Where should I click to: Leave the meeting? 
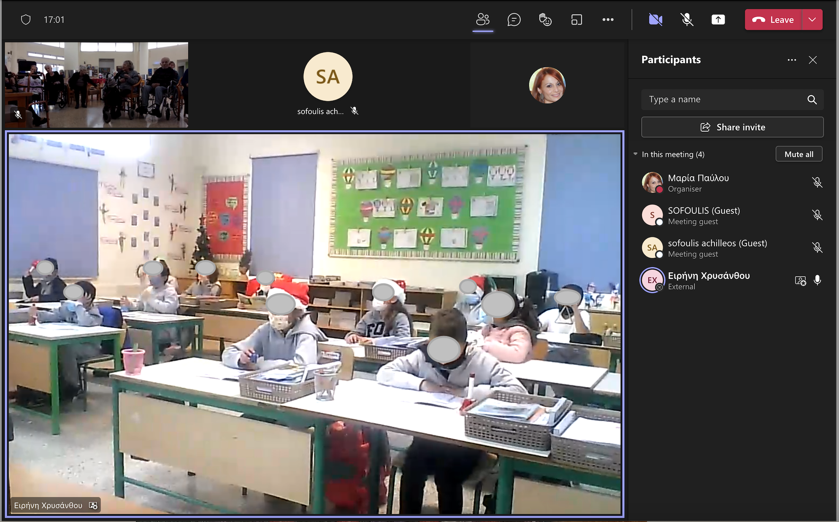coord(773,19)
